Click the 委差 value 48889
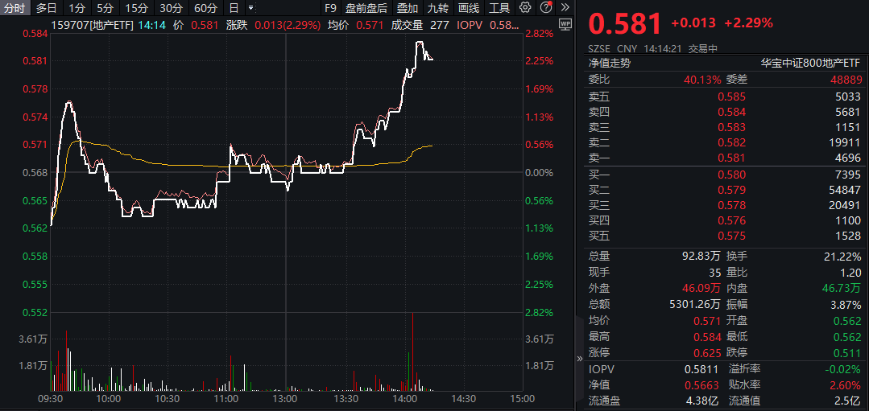The image size is (869, 411). pyautogui.click(x=846, y=80)
